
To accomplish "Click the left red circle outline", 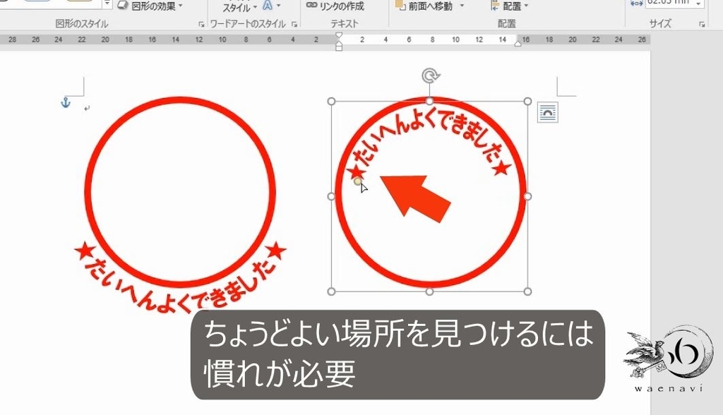I will [x=88, y=191].
